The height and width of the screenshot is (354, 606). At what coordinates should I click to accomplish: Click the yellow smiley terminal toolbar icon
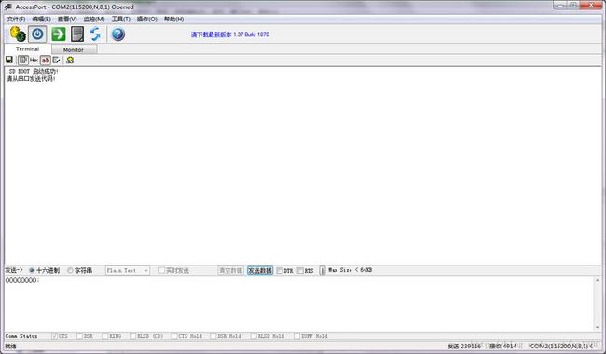click(70, 60)
